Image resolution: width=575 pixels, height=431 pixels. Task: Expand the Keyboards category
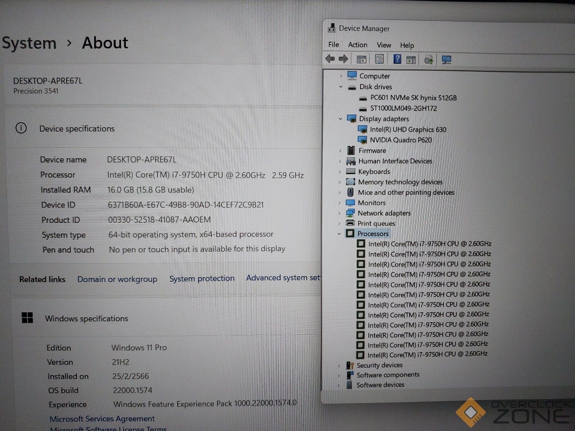pos(340,172)
